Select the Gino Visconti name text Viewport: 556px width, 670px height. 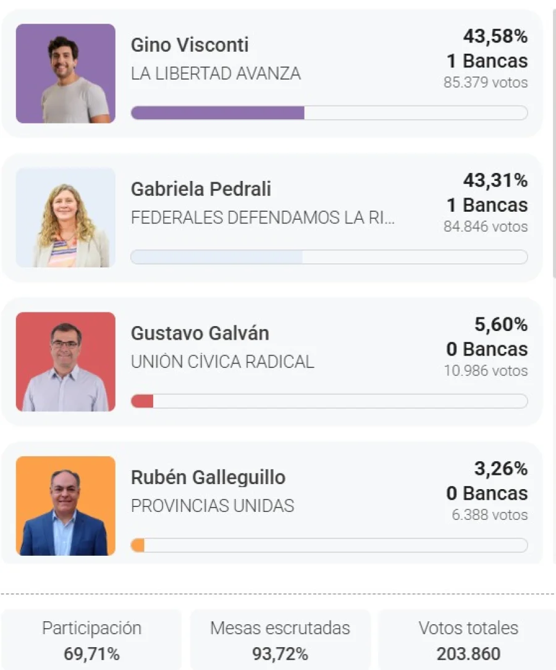tap(190, 45)
